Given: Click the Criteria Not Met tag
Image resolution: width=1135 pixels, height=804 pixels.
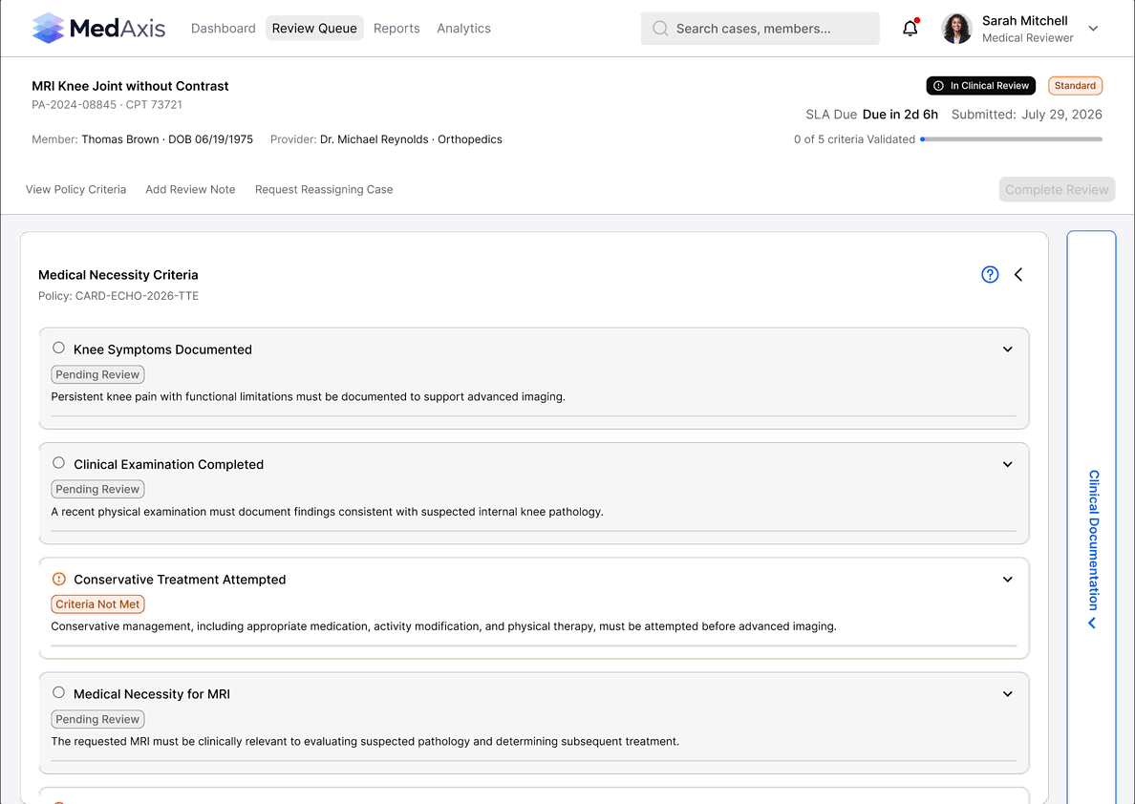Looking at the screenshot, I should [x=97, y=604].
